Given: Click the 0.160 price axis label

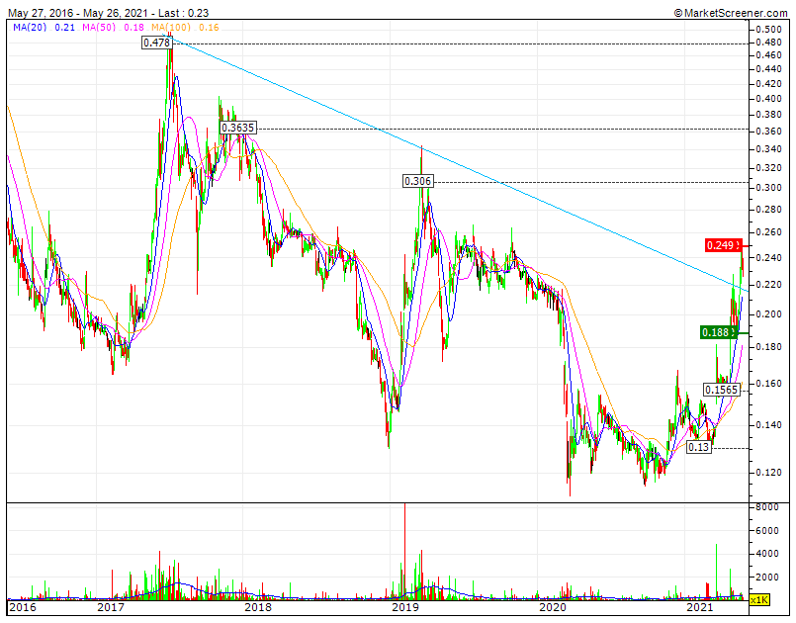Looking at the screenshot, I should (x=768, y=384).
